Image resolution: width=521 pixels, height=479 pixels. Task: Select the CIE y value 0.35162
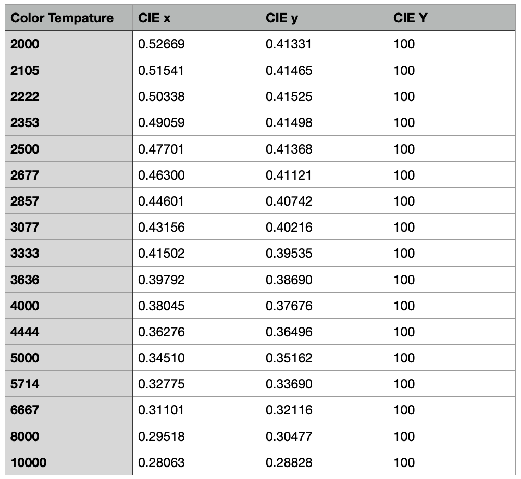point(289,358)
